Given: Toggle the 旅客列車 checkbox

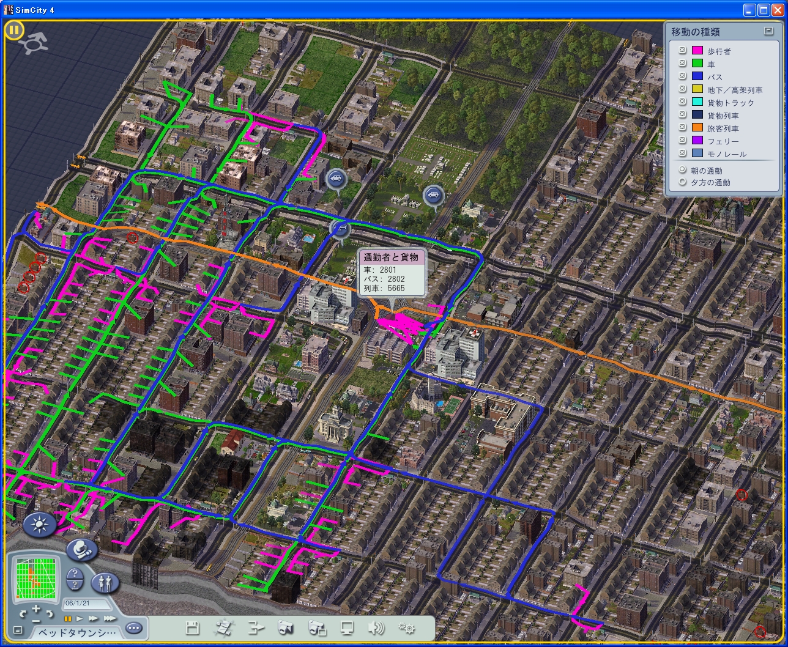Looking at the screenshot, I should [x=682, y=128].
